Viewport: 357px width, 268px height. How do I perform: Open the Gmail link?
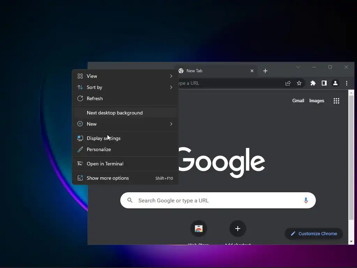click(298, 101)
